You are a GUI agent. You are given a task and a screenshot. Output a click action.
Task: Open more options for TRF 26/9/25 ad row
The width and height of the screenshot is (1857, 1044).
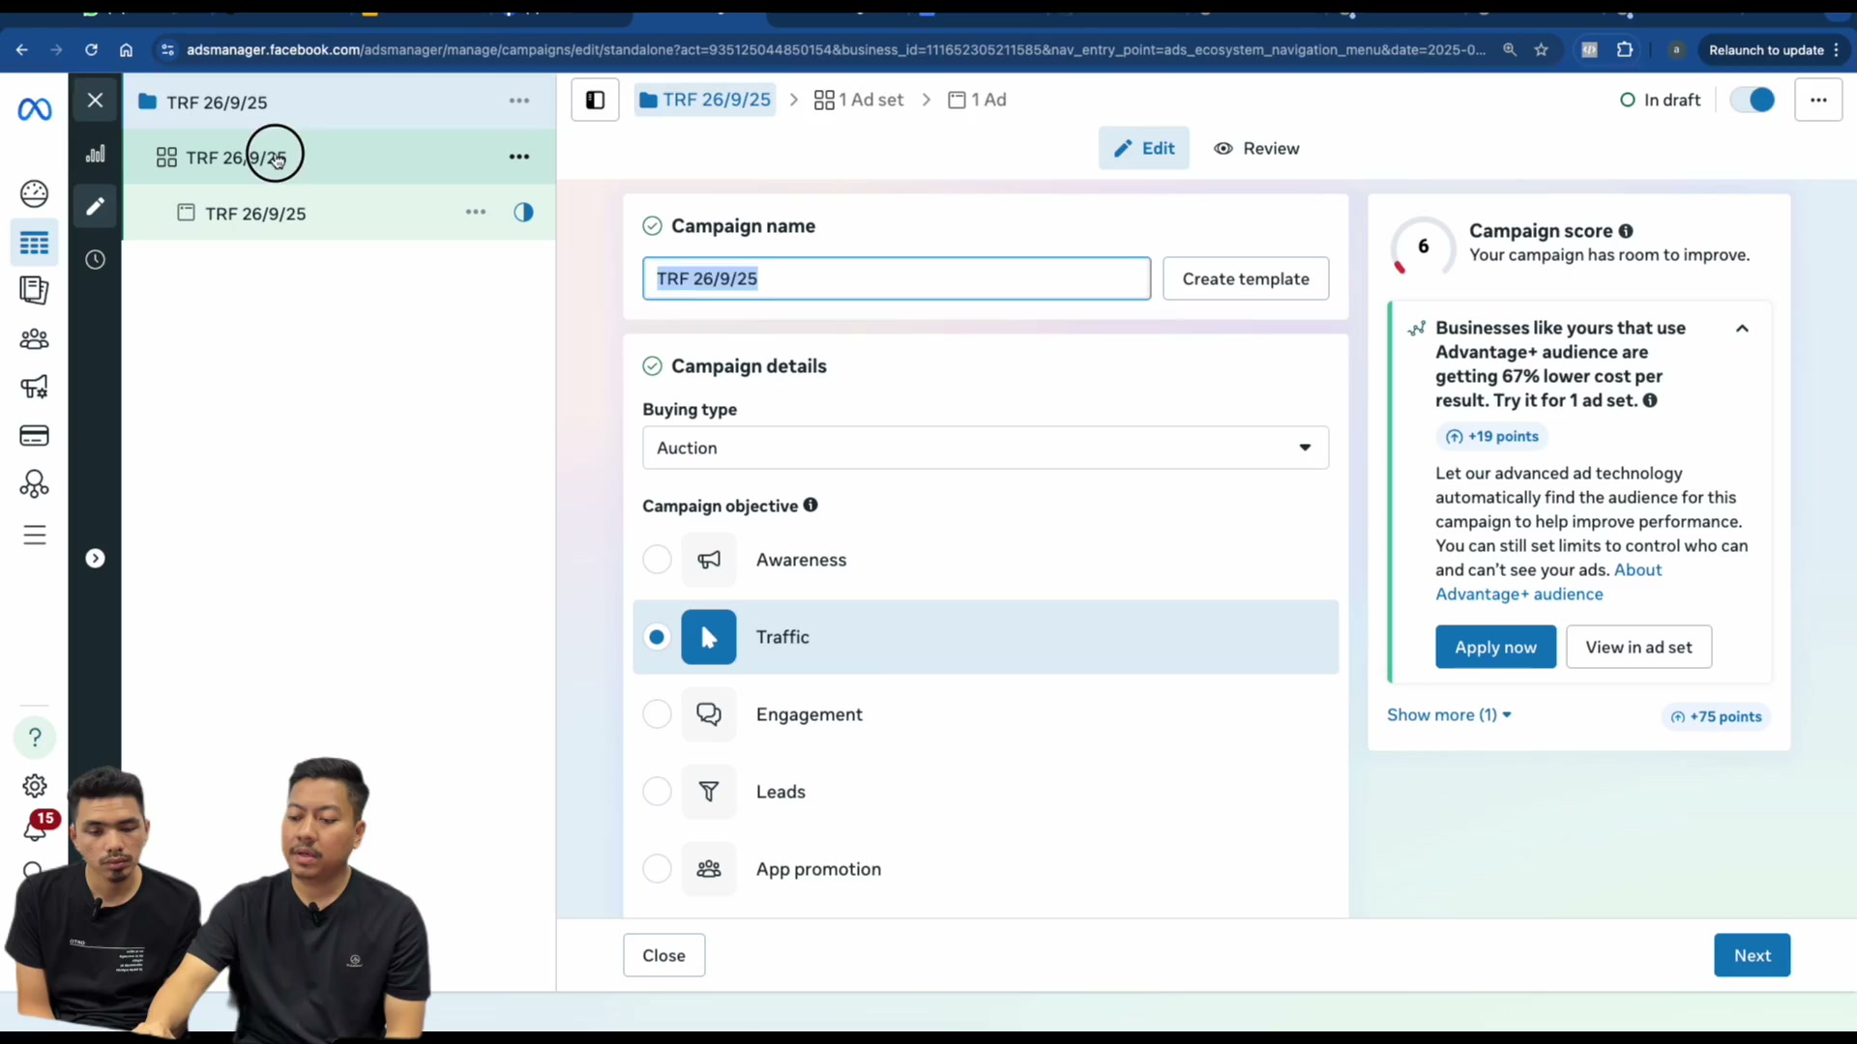pyautogui.click(x=476, y=212)
